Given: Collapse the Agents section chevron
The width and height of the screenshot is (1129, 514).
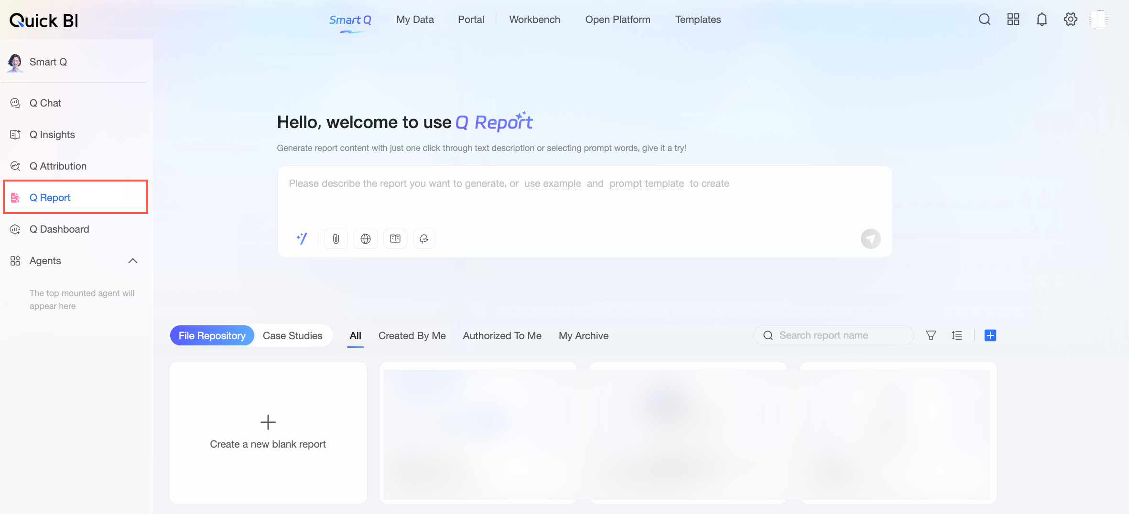Looking at the screenshot, I should pos(133,261).
